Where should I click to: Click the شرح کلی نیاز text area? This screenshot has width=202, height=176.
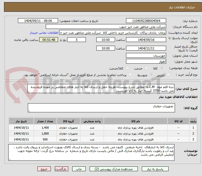pyautogui.click(x=101, y=89)
